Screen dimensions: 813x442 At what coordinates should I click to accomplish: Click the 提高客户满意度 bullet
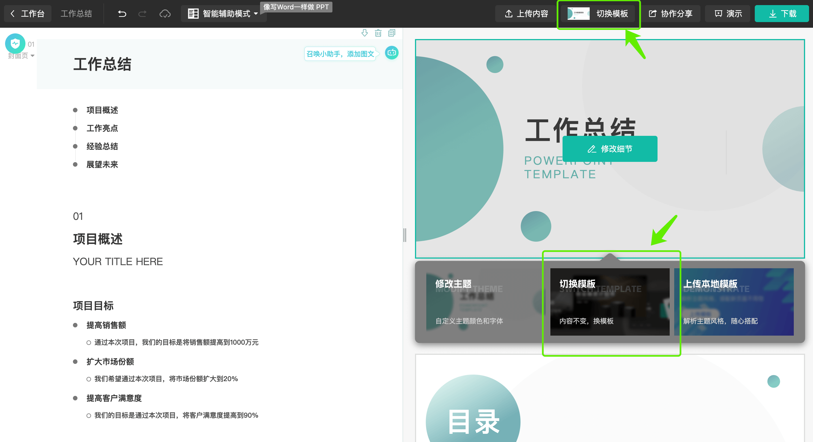(114, 398)
